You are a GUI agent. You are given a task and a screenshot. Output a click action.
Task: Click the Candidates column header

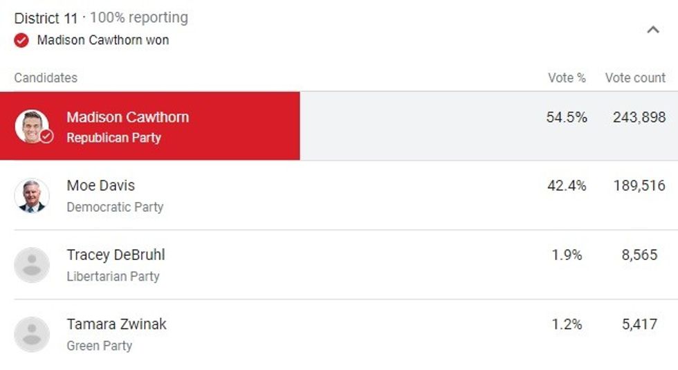point(46,77)
